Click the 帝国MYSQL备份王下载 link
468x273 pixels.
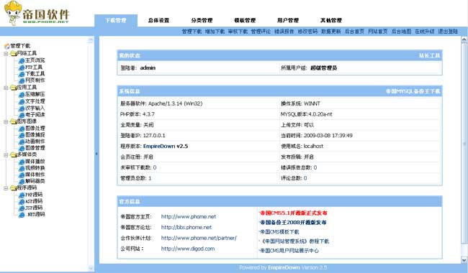point(413,91)
